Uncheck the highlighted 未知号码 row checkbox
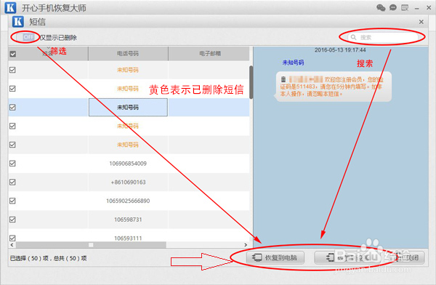This screenshot has width=436, height=285. [12, 107]
